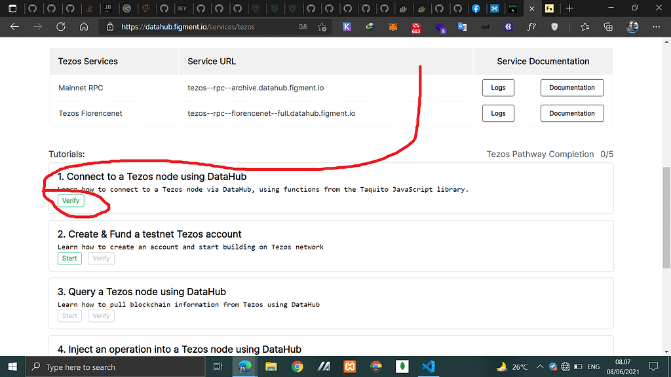Open the Edge Settings and more menu
Screen dimensions: 671x377
pyautogui.click(x=656, y=27)
